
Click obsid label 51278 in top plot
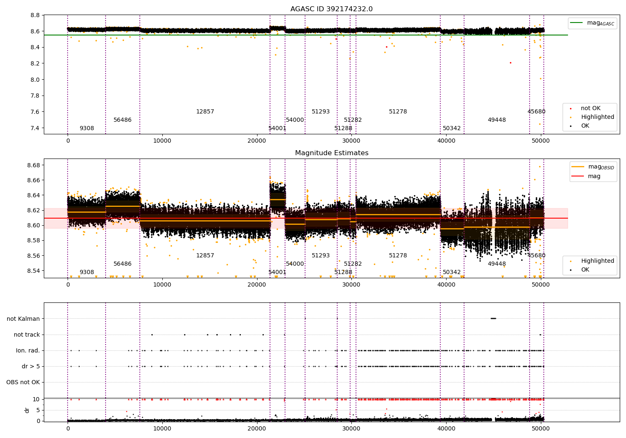tap(398, 112)
